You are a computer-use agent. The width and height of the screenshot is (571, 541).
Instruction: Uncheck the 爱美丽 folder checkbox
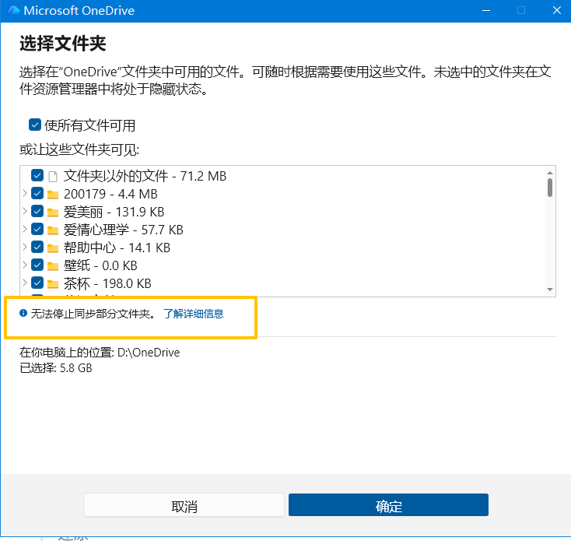(x=37, y=211)
